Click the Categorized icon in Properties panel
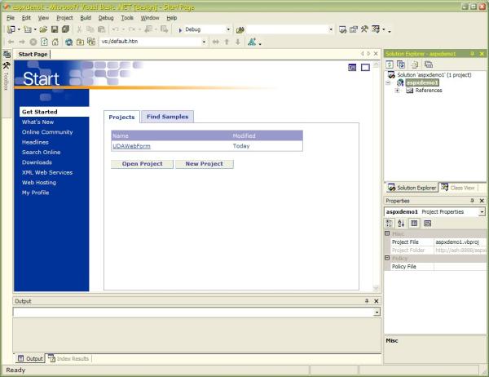Image resolution: width=489 pixels, height=377 pixels. click(x=389, y=223)
